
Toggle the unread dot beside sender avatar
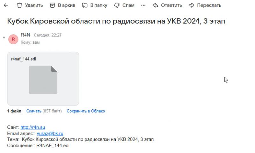click(4, 38)
